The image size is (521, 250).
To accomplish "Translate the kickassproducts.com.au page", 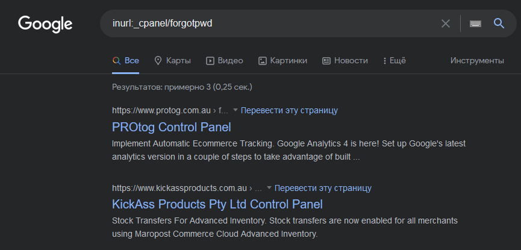I will 323,187.
